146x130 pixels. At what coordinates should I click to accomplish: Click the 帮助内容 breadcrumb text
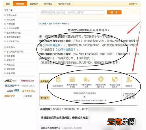pyautogui.click(x=66, y=24)
